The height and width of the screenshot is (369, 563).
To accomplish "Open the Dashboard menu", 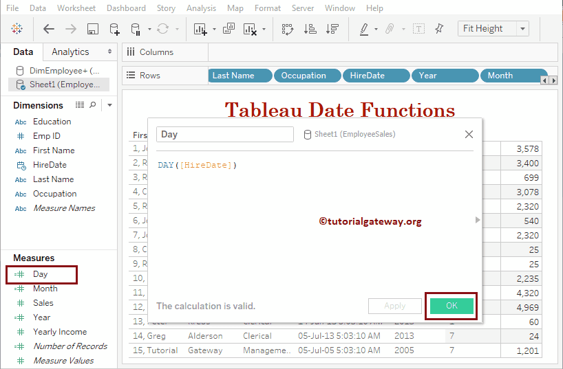I will coord(126,8).
